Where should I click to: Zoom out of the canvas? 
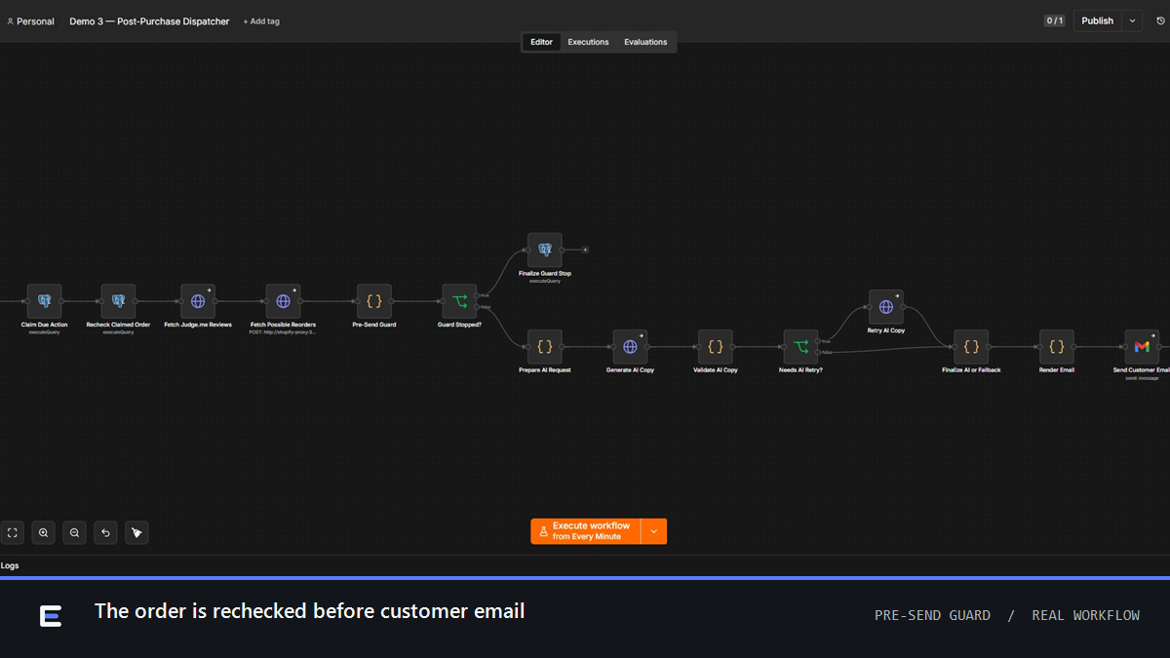click(74, 532)
